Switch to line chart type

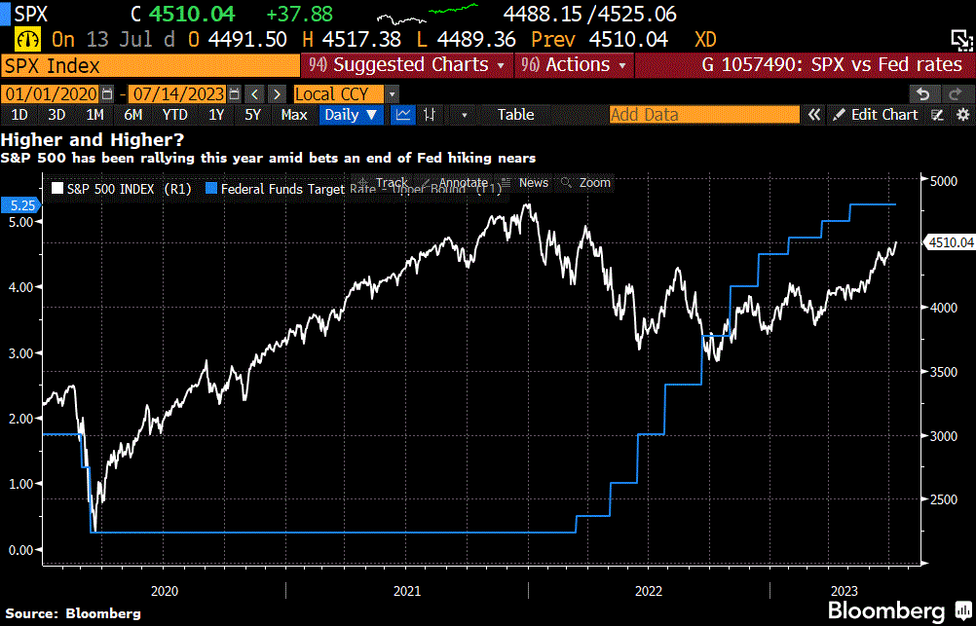click(x=403, y=115)
